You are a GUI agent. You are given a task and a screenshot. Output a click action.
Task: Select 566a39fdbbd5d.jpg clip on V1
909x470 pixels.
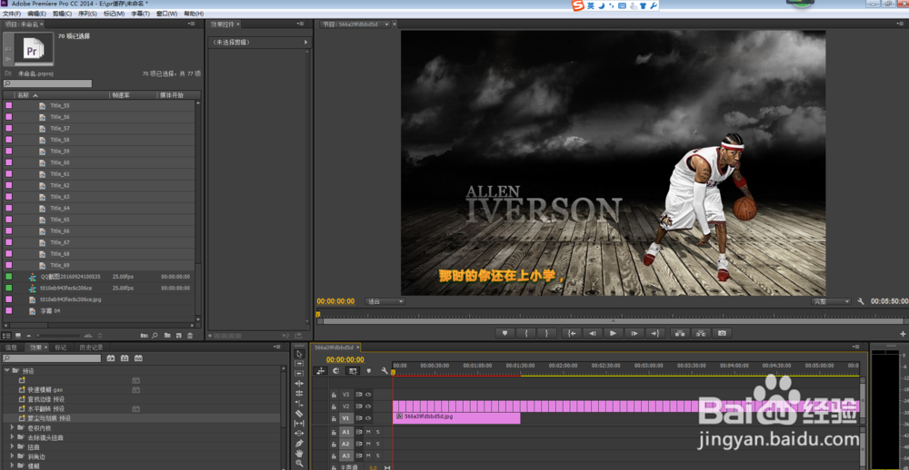[456, 418]
